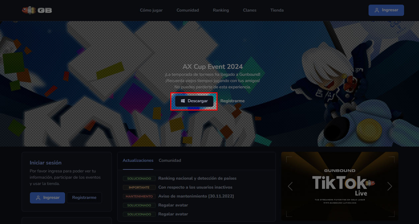This screenshot has width=419, height=224.
Task: Navigate to Clanes
Action: tap(250, 10)
